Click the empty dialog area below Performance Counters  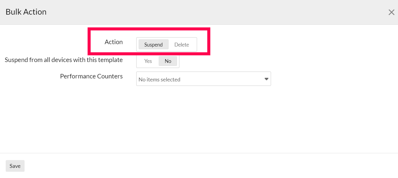[198, 119]
